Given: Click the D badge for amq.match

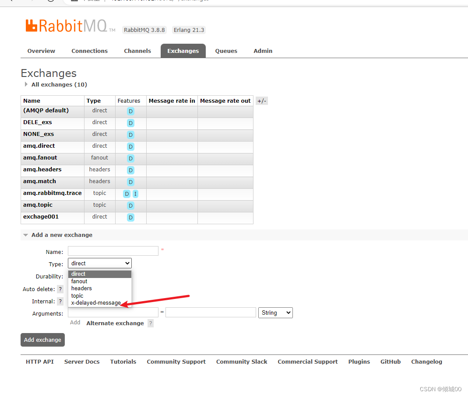Looking at the screenshot, I should tap(131, 182).
